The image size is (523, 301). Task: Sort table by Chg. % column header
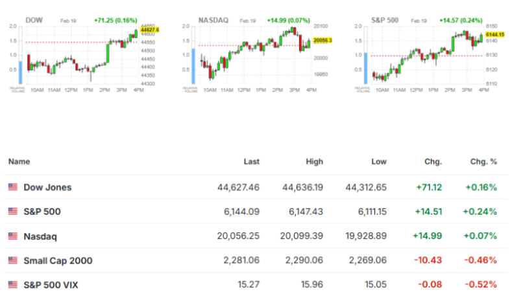(483, 162)
